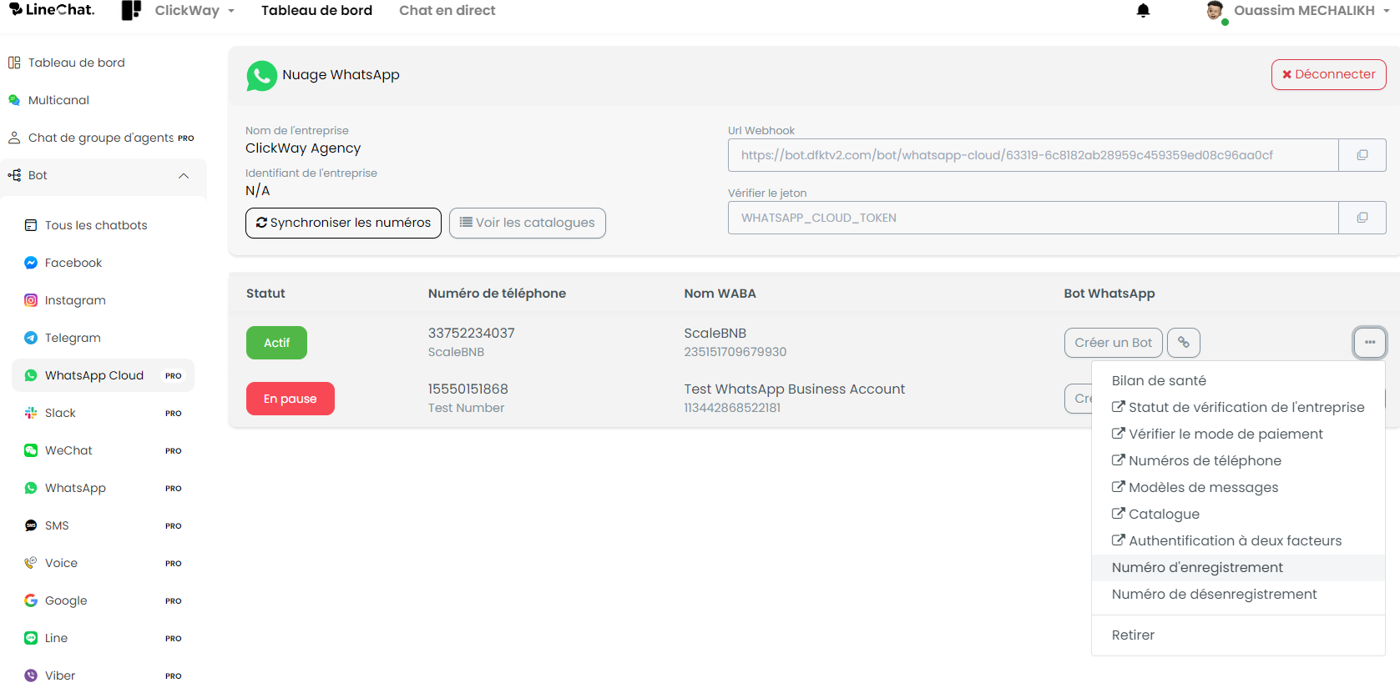Switch to Chat en direct tab
Viewport: 1400px width, 688px height.
pos(447,11)
